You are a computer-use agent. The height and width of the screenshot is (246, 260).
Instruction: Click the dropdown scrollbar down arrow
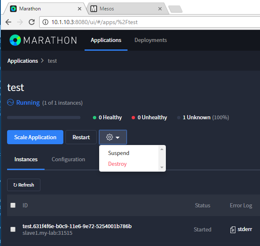click(x=162, y=167)
